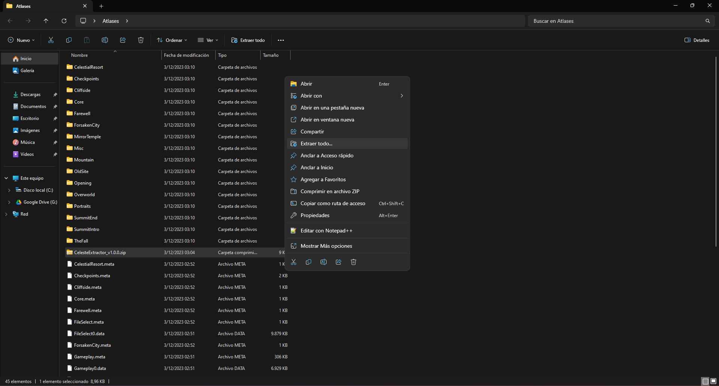Click the Extraer todo toolbar button
Screen dimensions: 719x386
[248, 40]
